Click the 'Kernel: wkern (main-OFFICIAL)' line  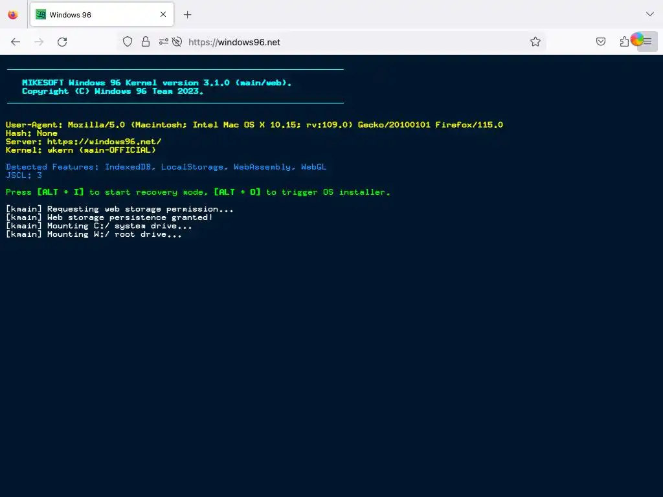tap(80, 150)
